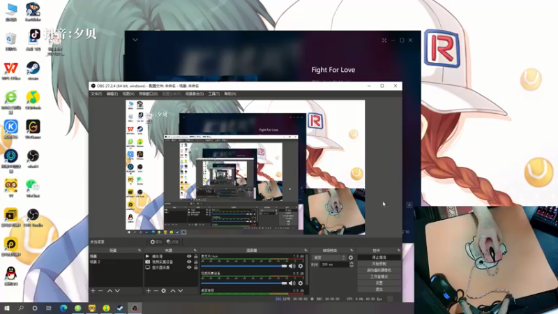
Task: Open the 停靠窗口(D) menu in OBS
Action: (148, 94)
